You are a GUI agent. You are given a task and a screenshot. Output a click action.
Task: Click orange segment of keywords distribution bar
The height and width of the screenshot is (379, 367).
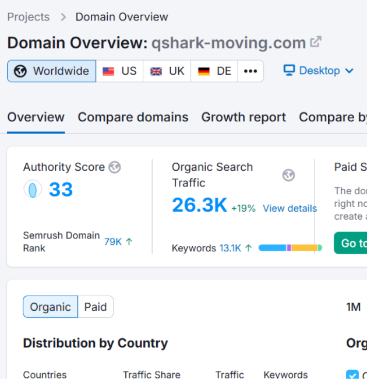coord(304,248)
